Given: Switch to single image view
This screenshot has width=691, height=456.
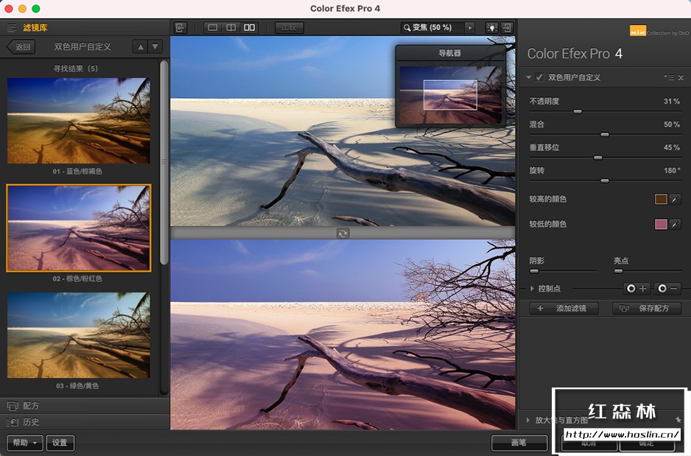Looking at the screenshot, I should point(213,27).
